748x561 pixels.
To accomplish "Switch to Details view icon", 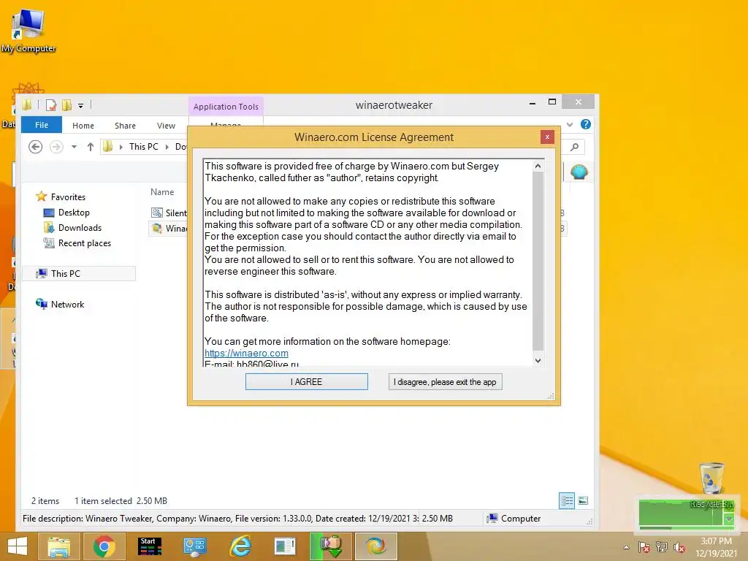I will click(567, 500).
